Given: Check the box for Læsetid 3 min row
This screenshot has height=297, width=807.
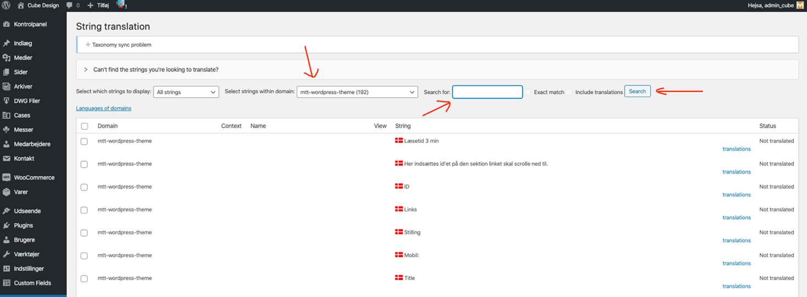Looking at the screenshot, I should pyautogui.click(x=84, y=141).
